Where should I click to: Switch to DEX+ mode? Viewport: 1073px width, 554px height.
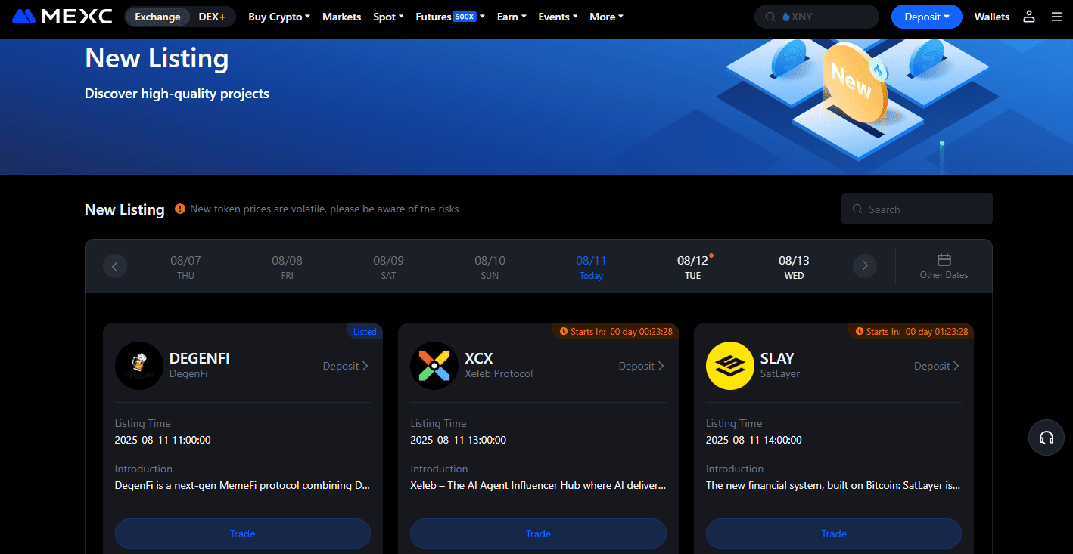(212, 17)
